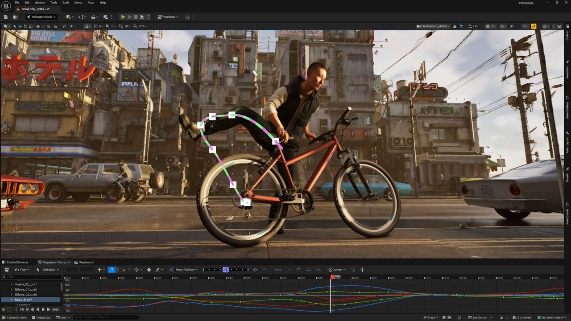Click the Save current level icon
Screen dimensions: 571x321
6,17
